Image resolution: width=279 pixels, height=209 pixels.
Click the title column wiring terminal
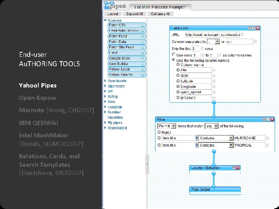(x=214, y=70)
